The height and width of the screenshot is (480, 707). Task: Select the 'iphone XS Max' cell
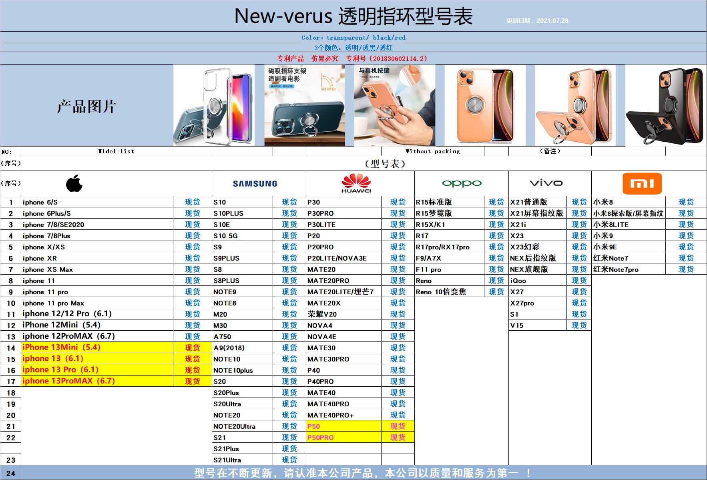click(x=97, y=269)
